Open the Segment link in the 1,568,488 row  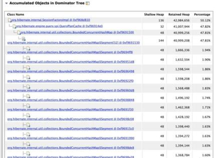(71, 90)
